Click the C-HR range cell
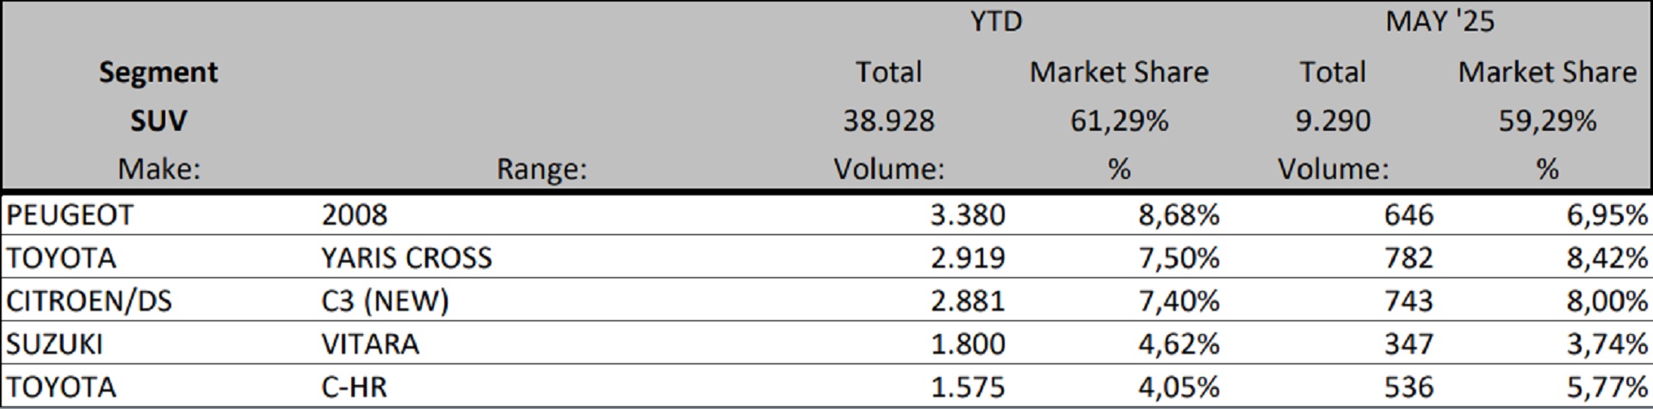The image size is (1653, 409). tap(354, 387)
